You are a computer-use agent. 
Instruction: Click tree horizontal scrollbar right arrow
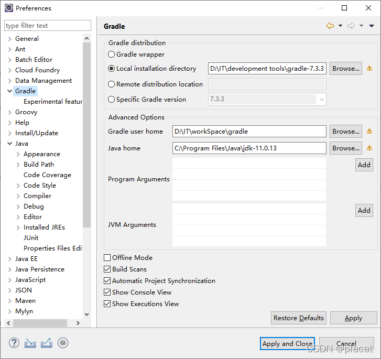(78, 323)
